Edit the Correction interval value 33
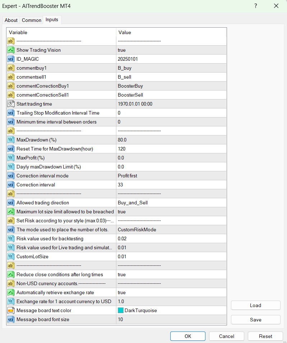Image resolution: width=287 pixels, height=343 pixels. [x=171, y=185]
